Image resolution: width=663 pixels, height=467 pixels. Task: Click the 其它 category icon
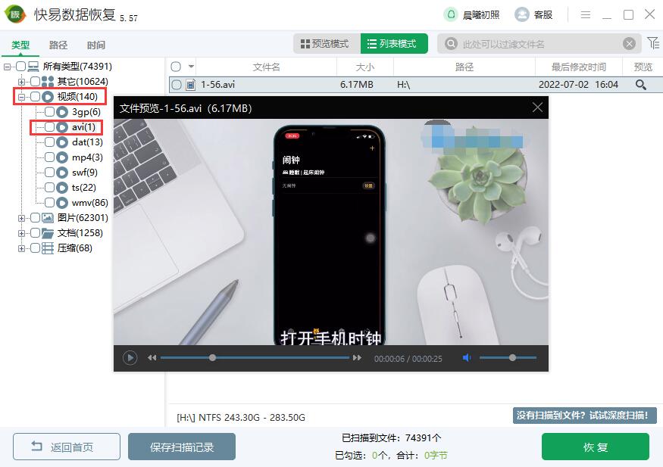click(x=48, y=82)
